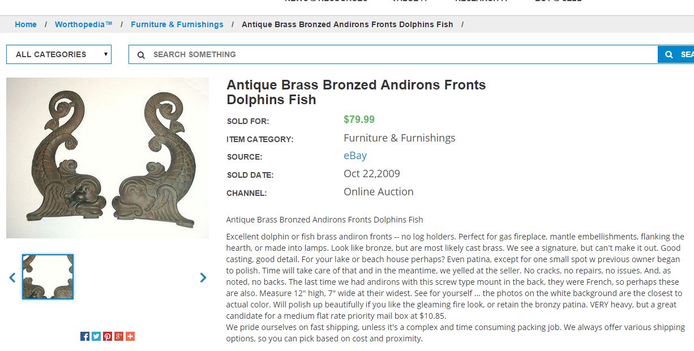Pin the andirons to Pinterest

click(x=108, y=336)
